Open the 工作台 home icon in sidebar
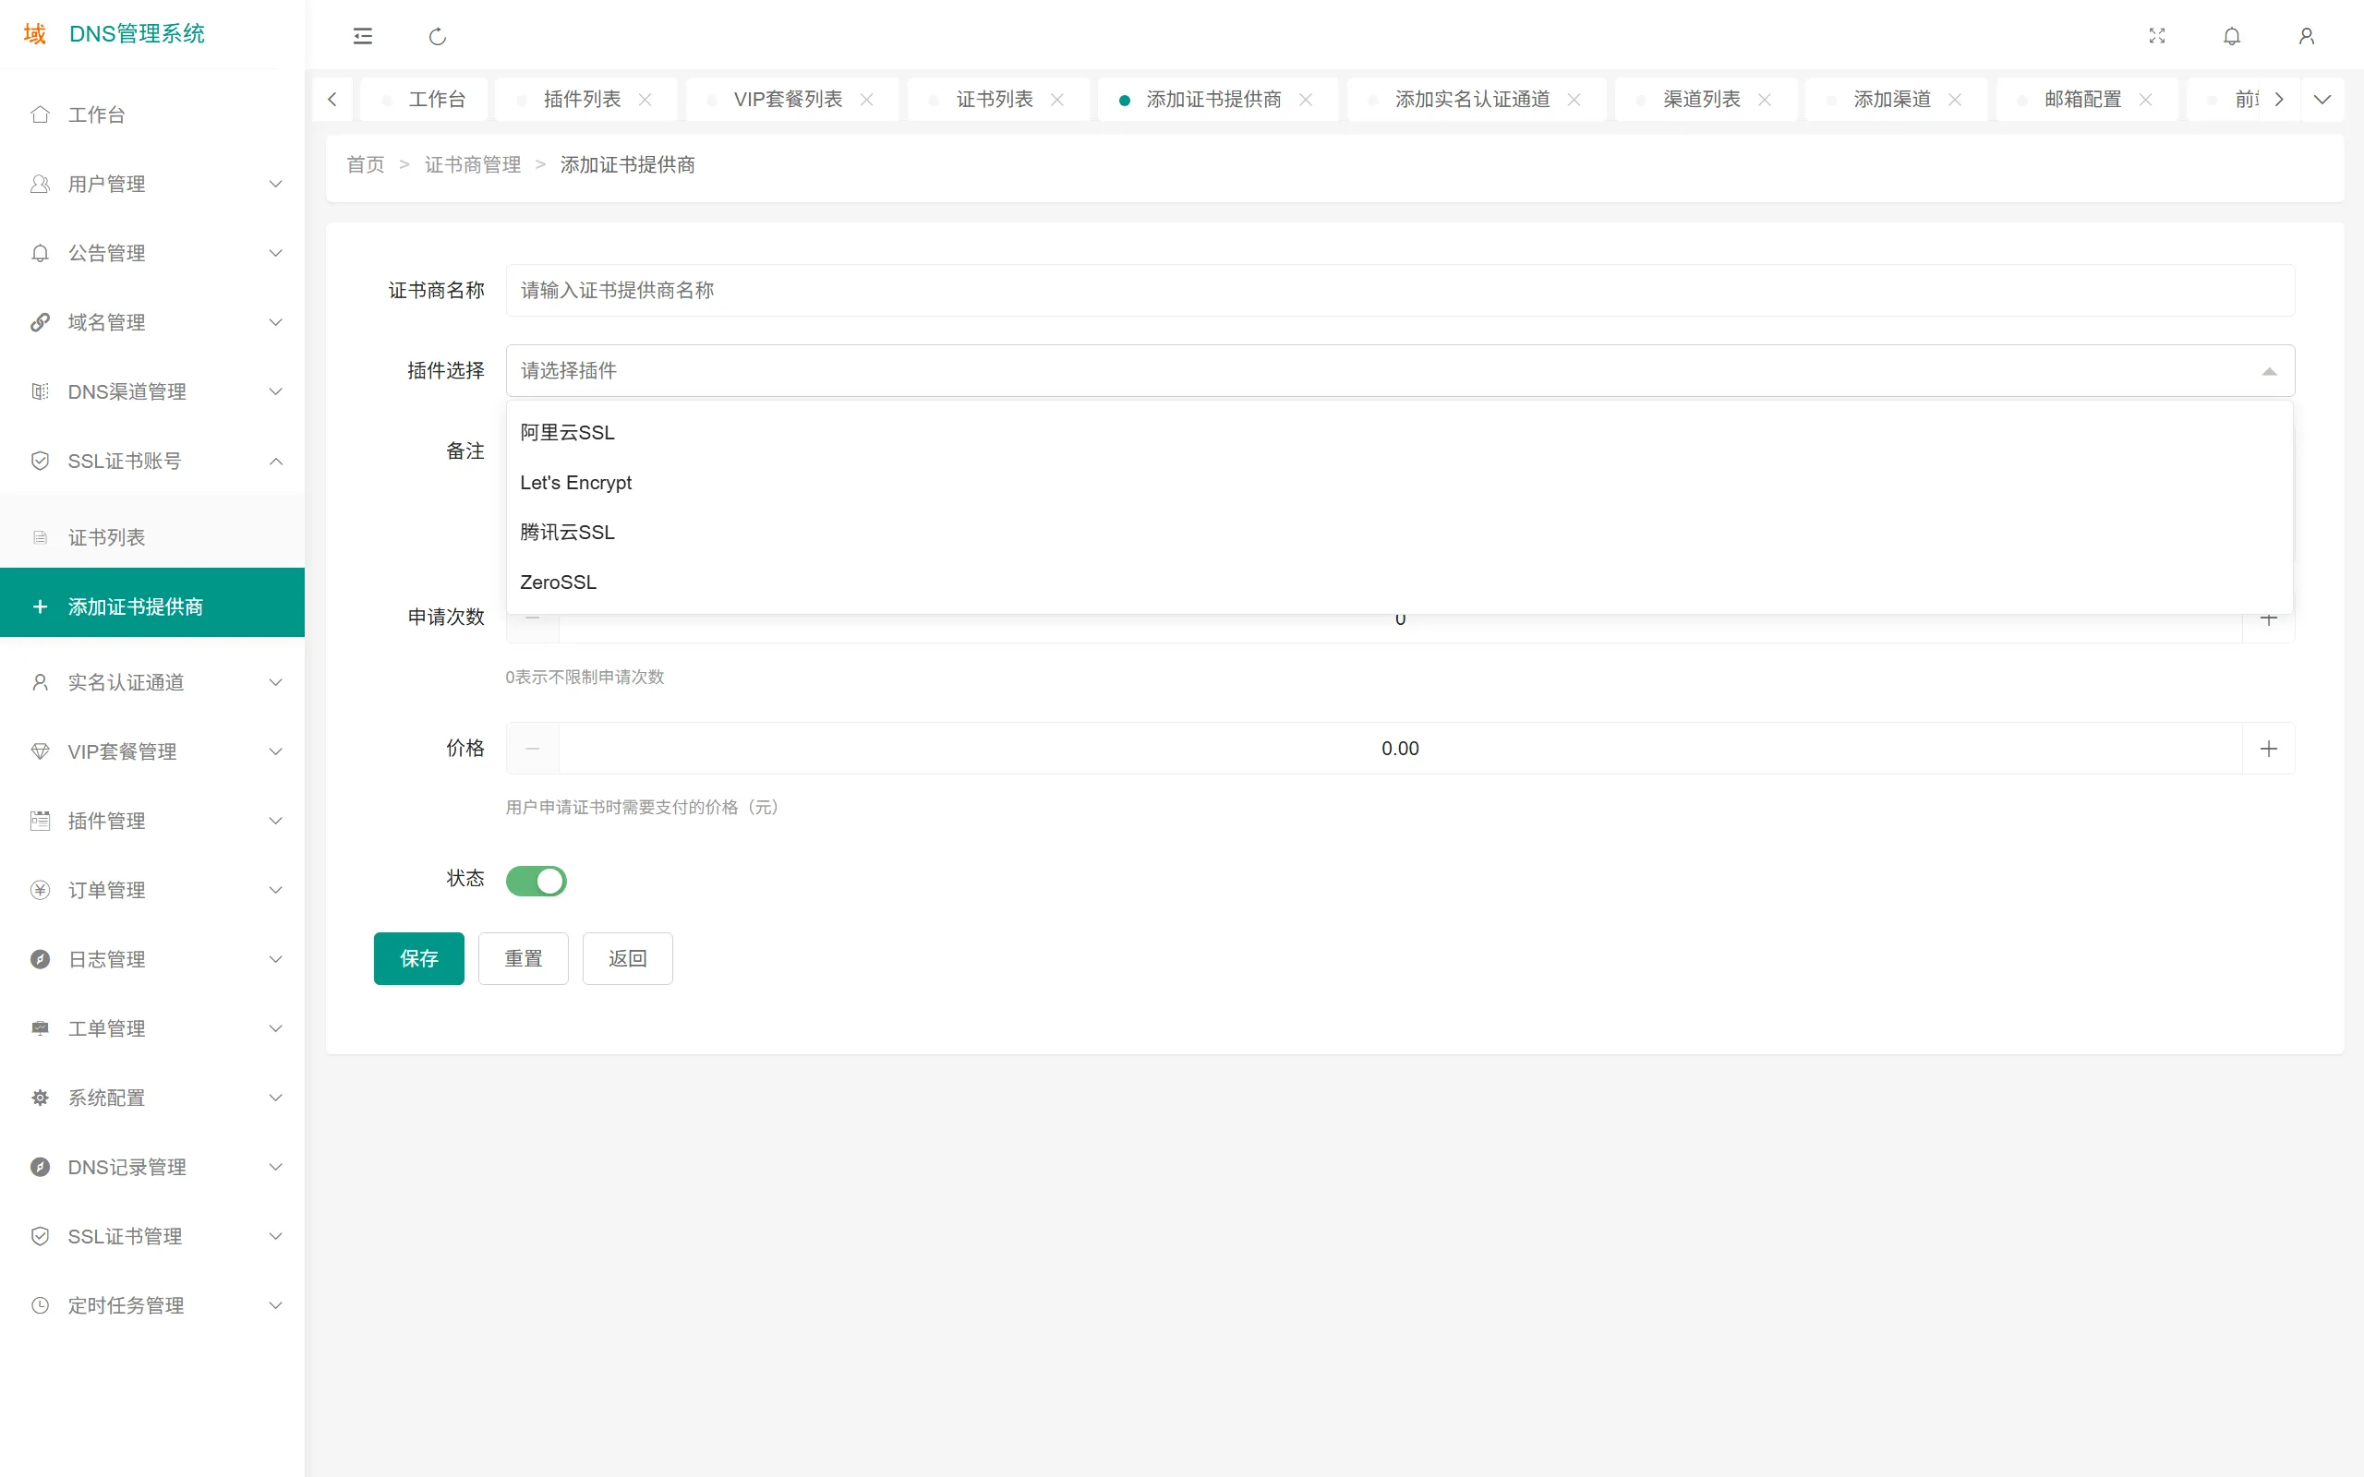This screenshot has width=2364, height=1477. pos(40,114)
